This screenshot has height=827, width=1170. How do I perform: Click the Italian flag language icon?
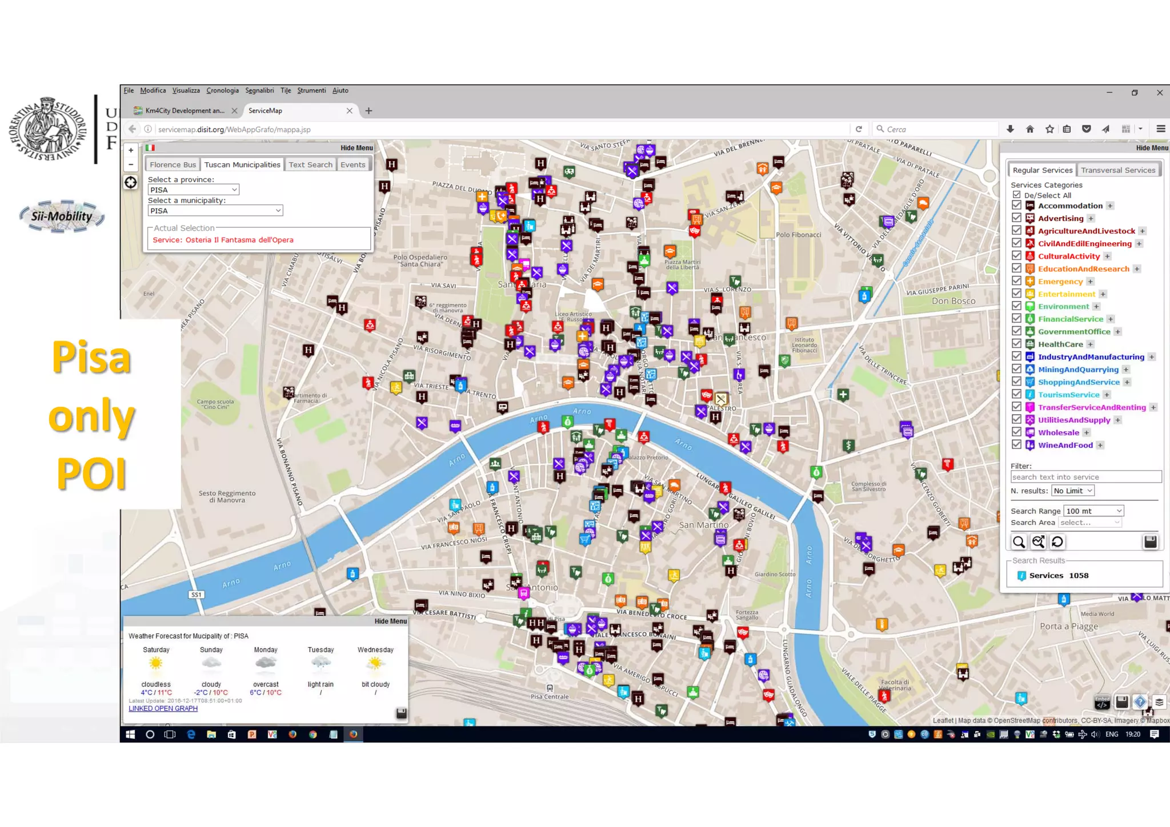point(150,148)
